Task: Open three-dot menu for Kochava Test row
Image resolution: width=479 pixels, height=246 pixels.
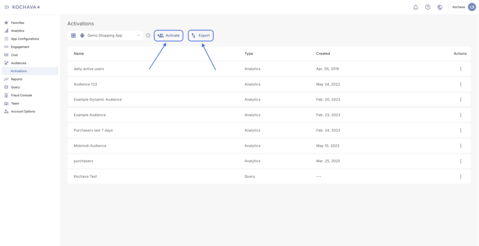Action: coord(461,176)
